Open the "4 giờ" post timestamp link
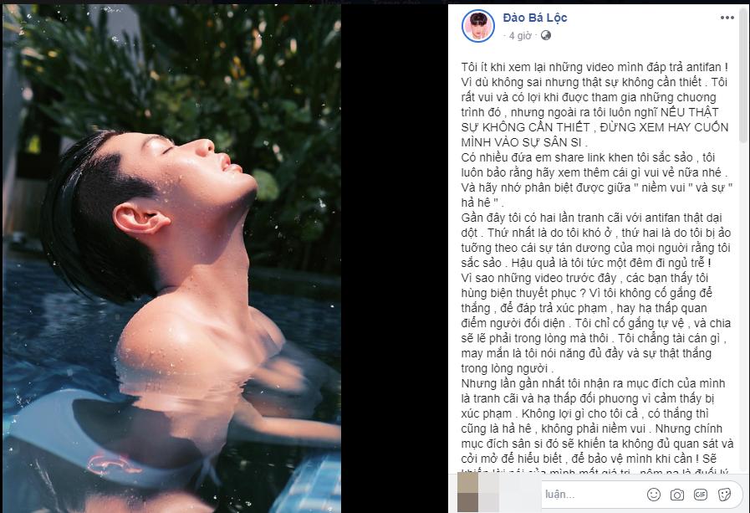The width and height of the screenshot is (750, 513). 520,36
